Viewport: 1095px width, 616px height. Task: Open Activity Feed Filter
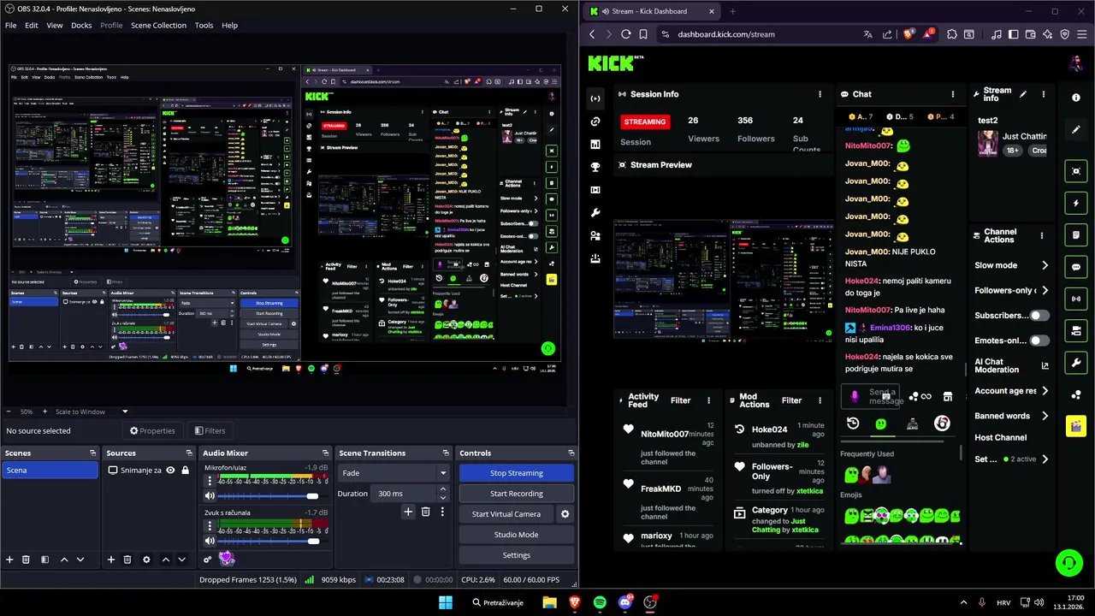coord(680,400)
